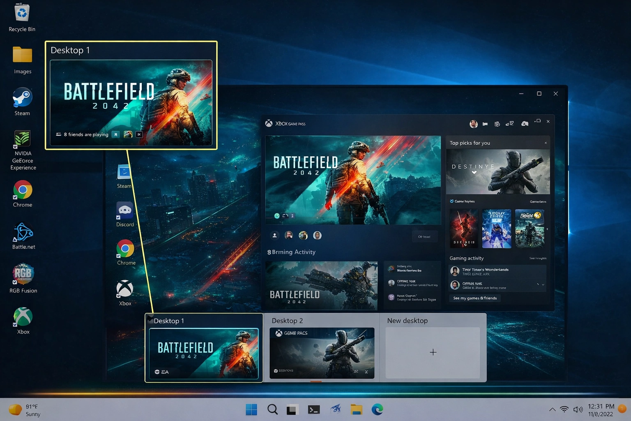Screen dimensions: 631x421
Task: Click your profile avatar in the Game Pass bar
Action: coord(474,123)
